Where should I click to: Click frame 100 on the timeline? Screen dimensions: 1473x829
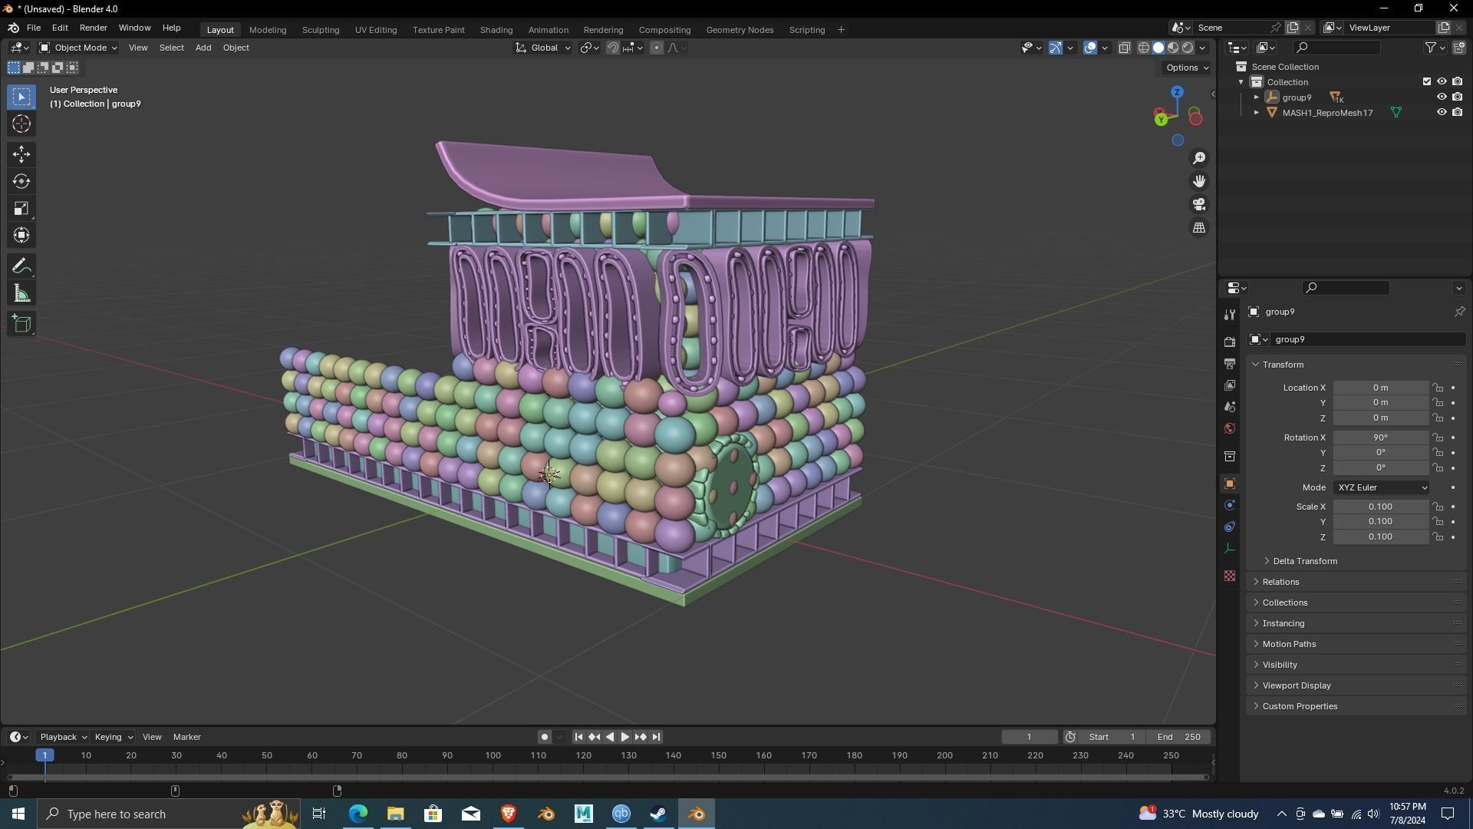[x=493, y=756]
